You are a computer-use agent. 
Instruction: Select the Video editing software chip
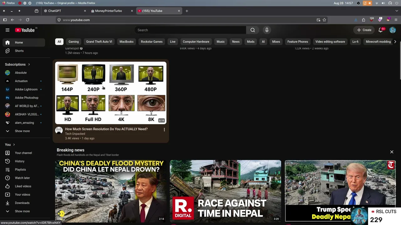point(330,42)
